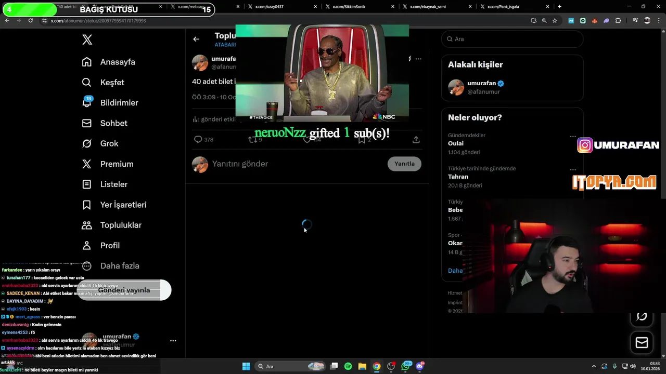The image size is (666, 374).
Task: Bookmark this page with star icon
Action: (555, 21)
